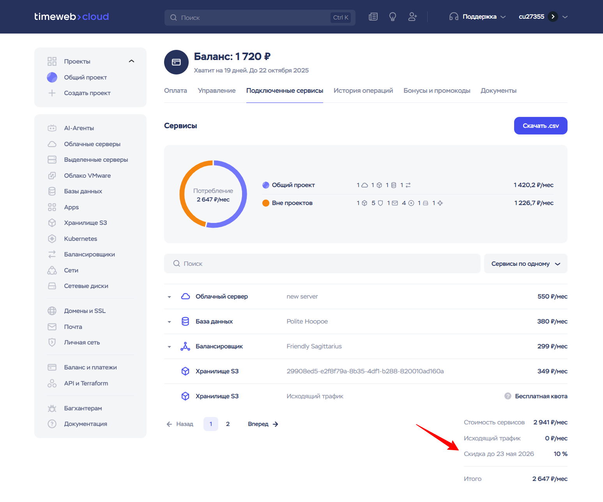Viewport: 603px width, 502px height.
Task: Open the news feed icon in header
Action: click(x=373, y=17)
